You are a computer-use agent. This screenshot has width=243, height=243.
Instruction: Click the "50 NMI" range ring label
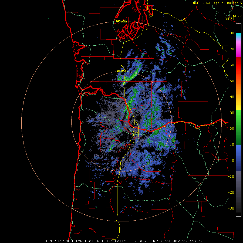121,72
